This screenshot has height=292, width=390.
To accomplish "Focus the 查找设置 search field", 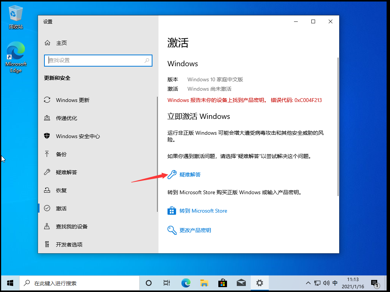I will click(98, 61).
